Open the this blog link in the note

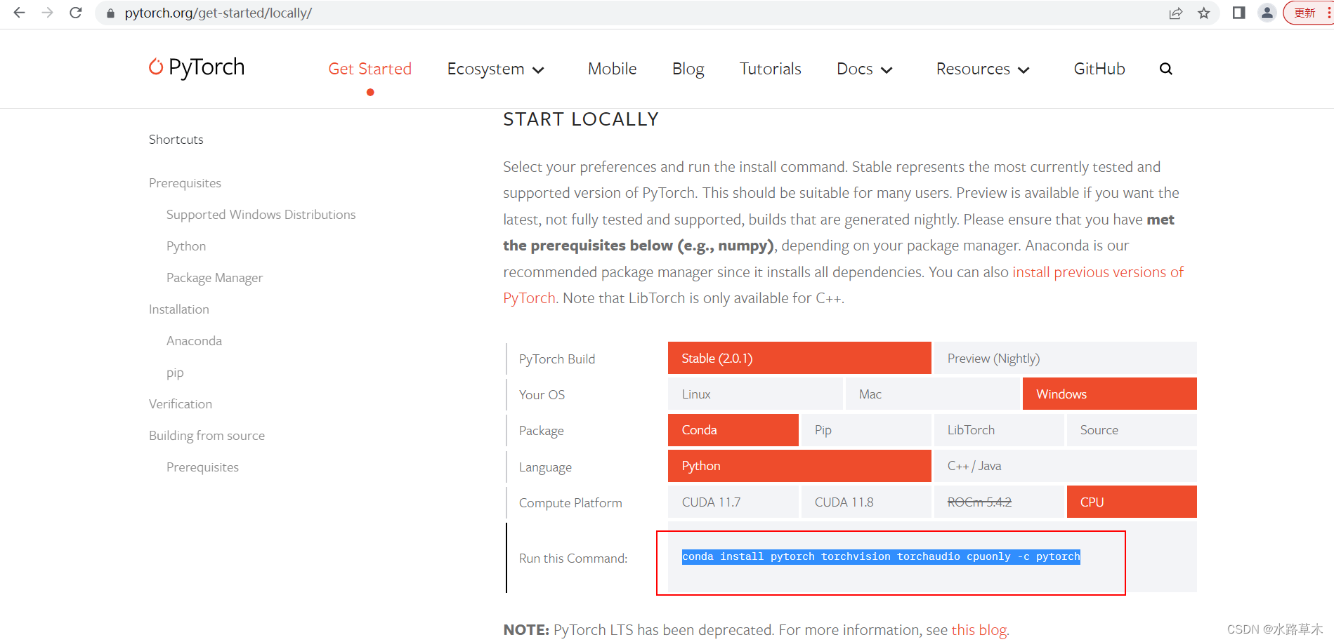[x=979, y=630]
